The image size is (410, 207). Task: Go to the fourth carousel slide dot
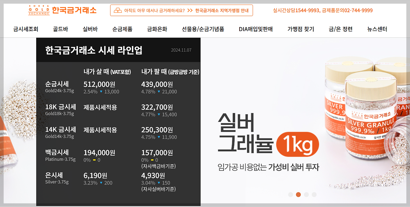click(314, 195)
